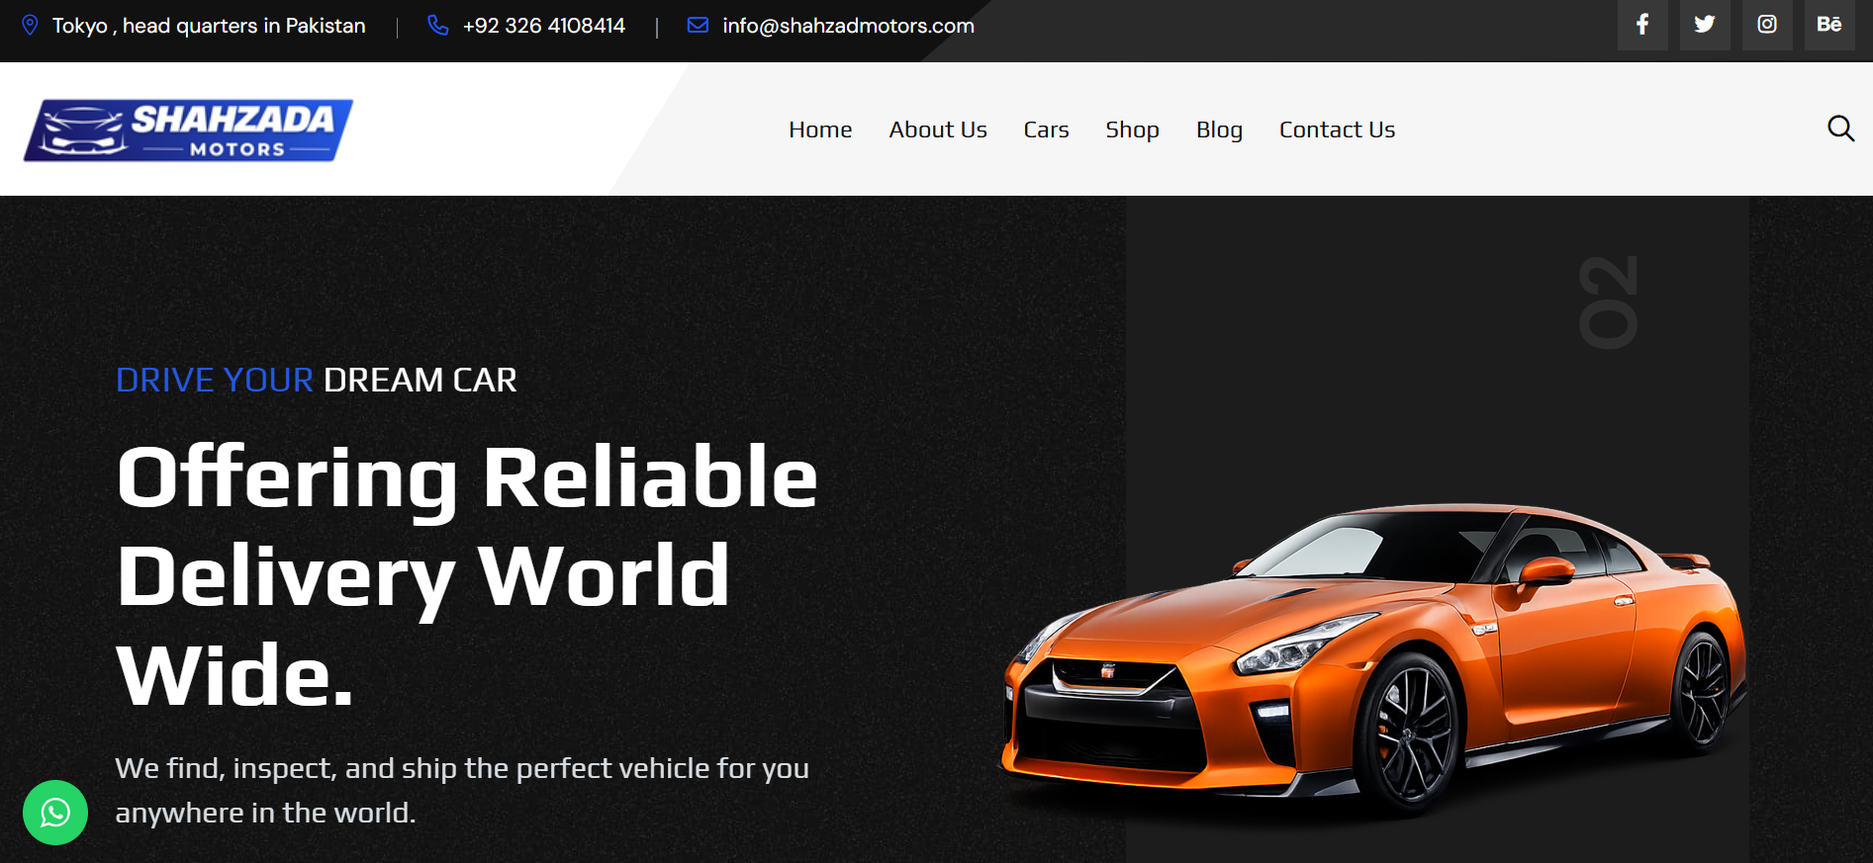Click the envelope email icon
1873x863 pixels.
(698, 26)
